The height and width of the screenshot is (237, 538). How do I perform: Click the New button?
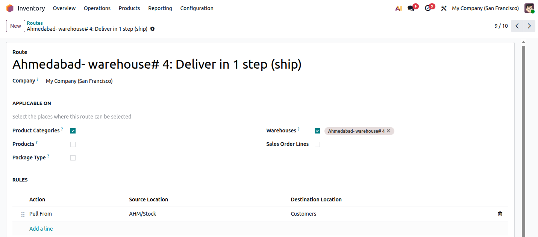point(15,26)
